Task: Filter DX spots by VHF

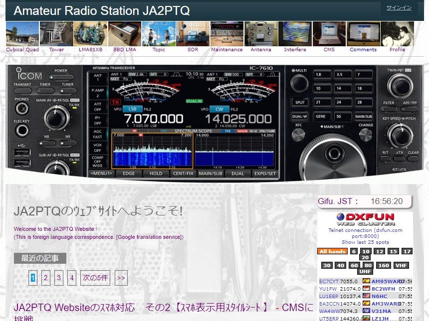Action: [401, 265]
